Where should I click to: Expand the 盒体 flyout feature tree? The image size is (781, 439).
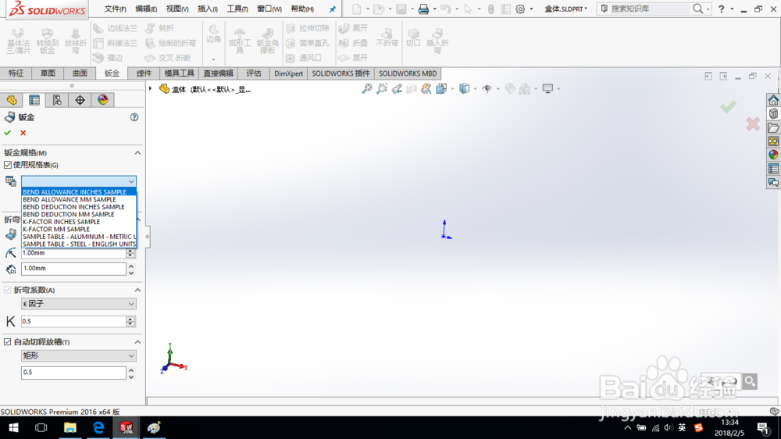[x=151, y=89]
